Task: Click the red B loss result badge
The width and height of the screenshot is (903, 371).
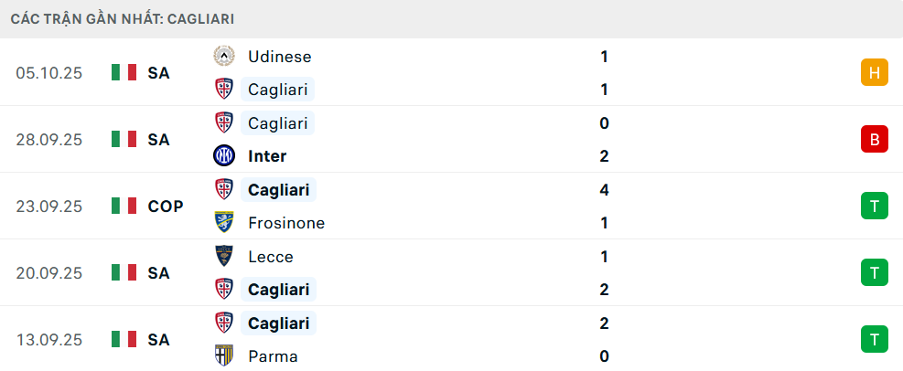Action: point(875,140)
